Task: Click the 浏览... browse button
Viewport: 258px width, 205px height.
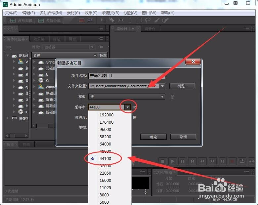Action: point(182,86)
